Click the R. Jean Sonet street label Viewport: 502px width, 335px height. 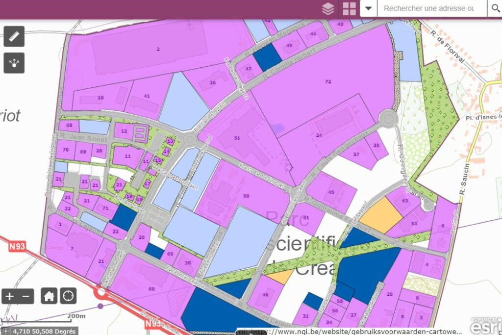pyautogui.click(x=83, y=138)
